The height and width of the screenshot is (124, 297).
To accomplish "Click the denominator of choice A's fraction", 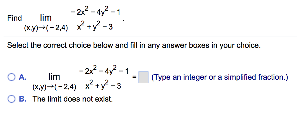I will 103,86.
